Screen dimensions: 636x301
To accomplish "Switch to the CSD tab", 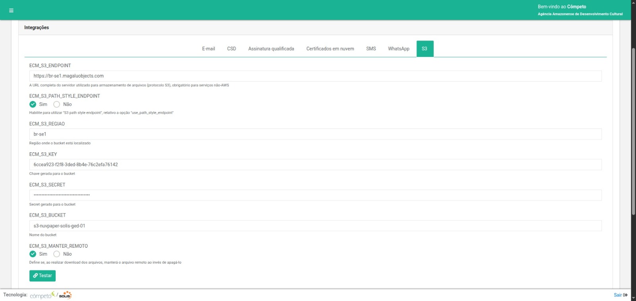I will coord(231,49).
